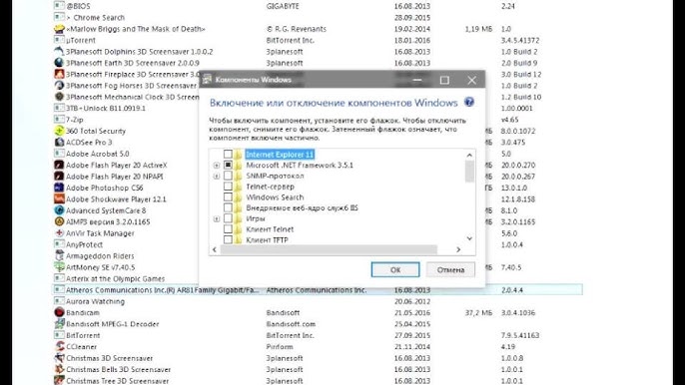Click the OK button
The height and width of the screenshot is (385, 685).
tap(395, 269)
